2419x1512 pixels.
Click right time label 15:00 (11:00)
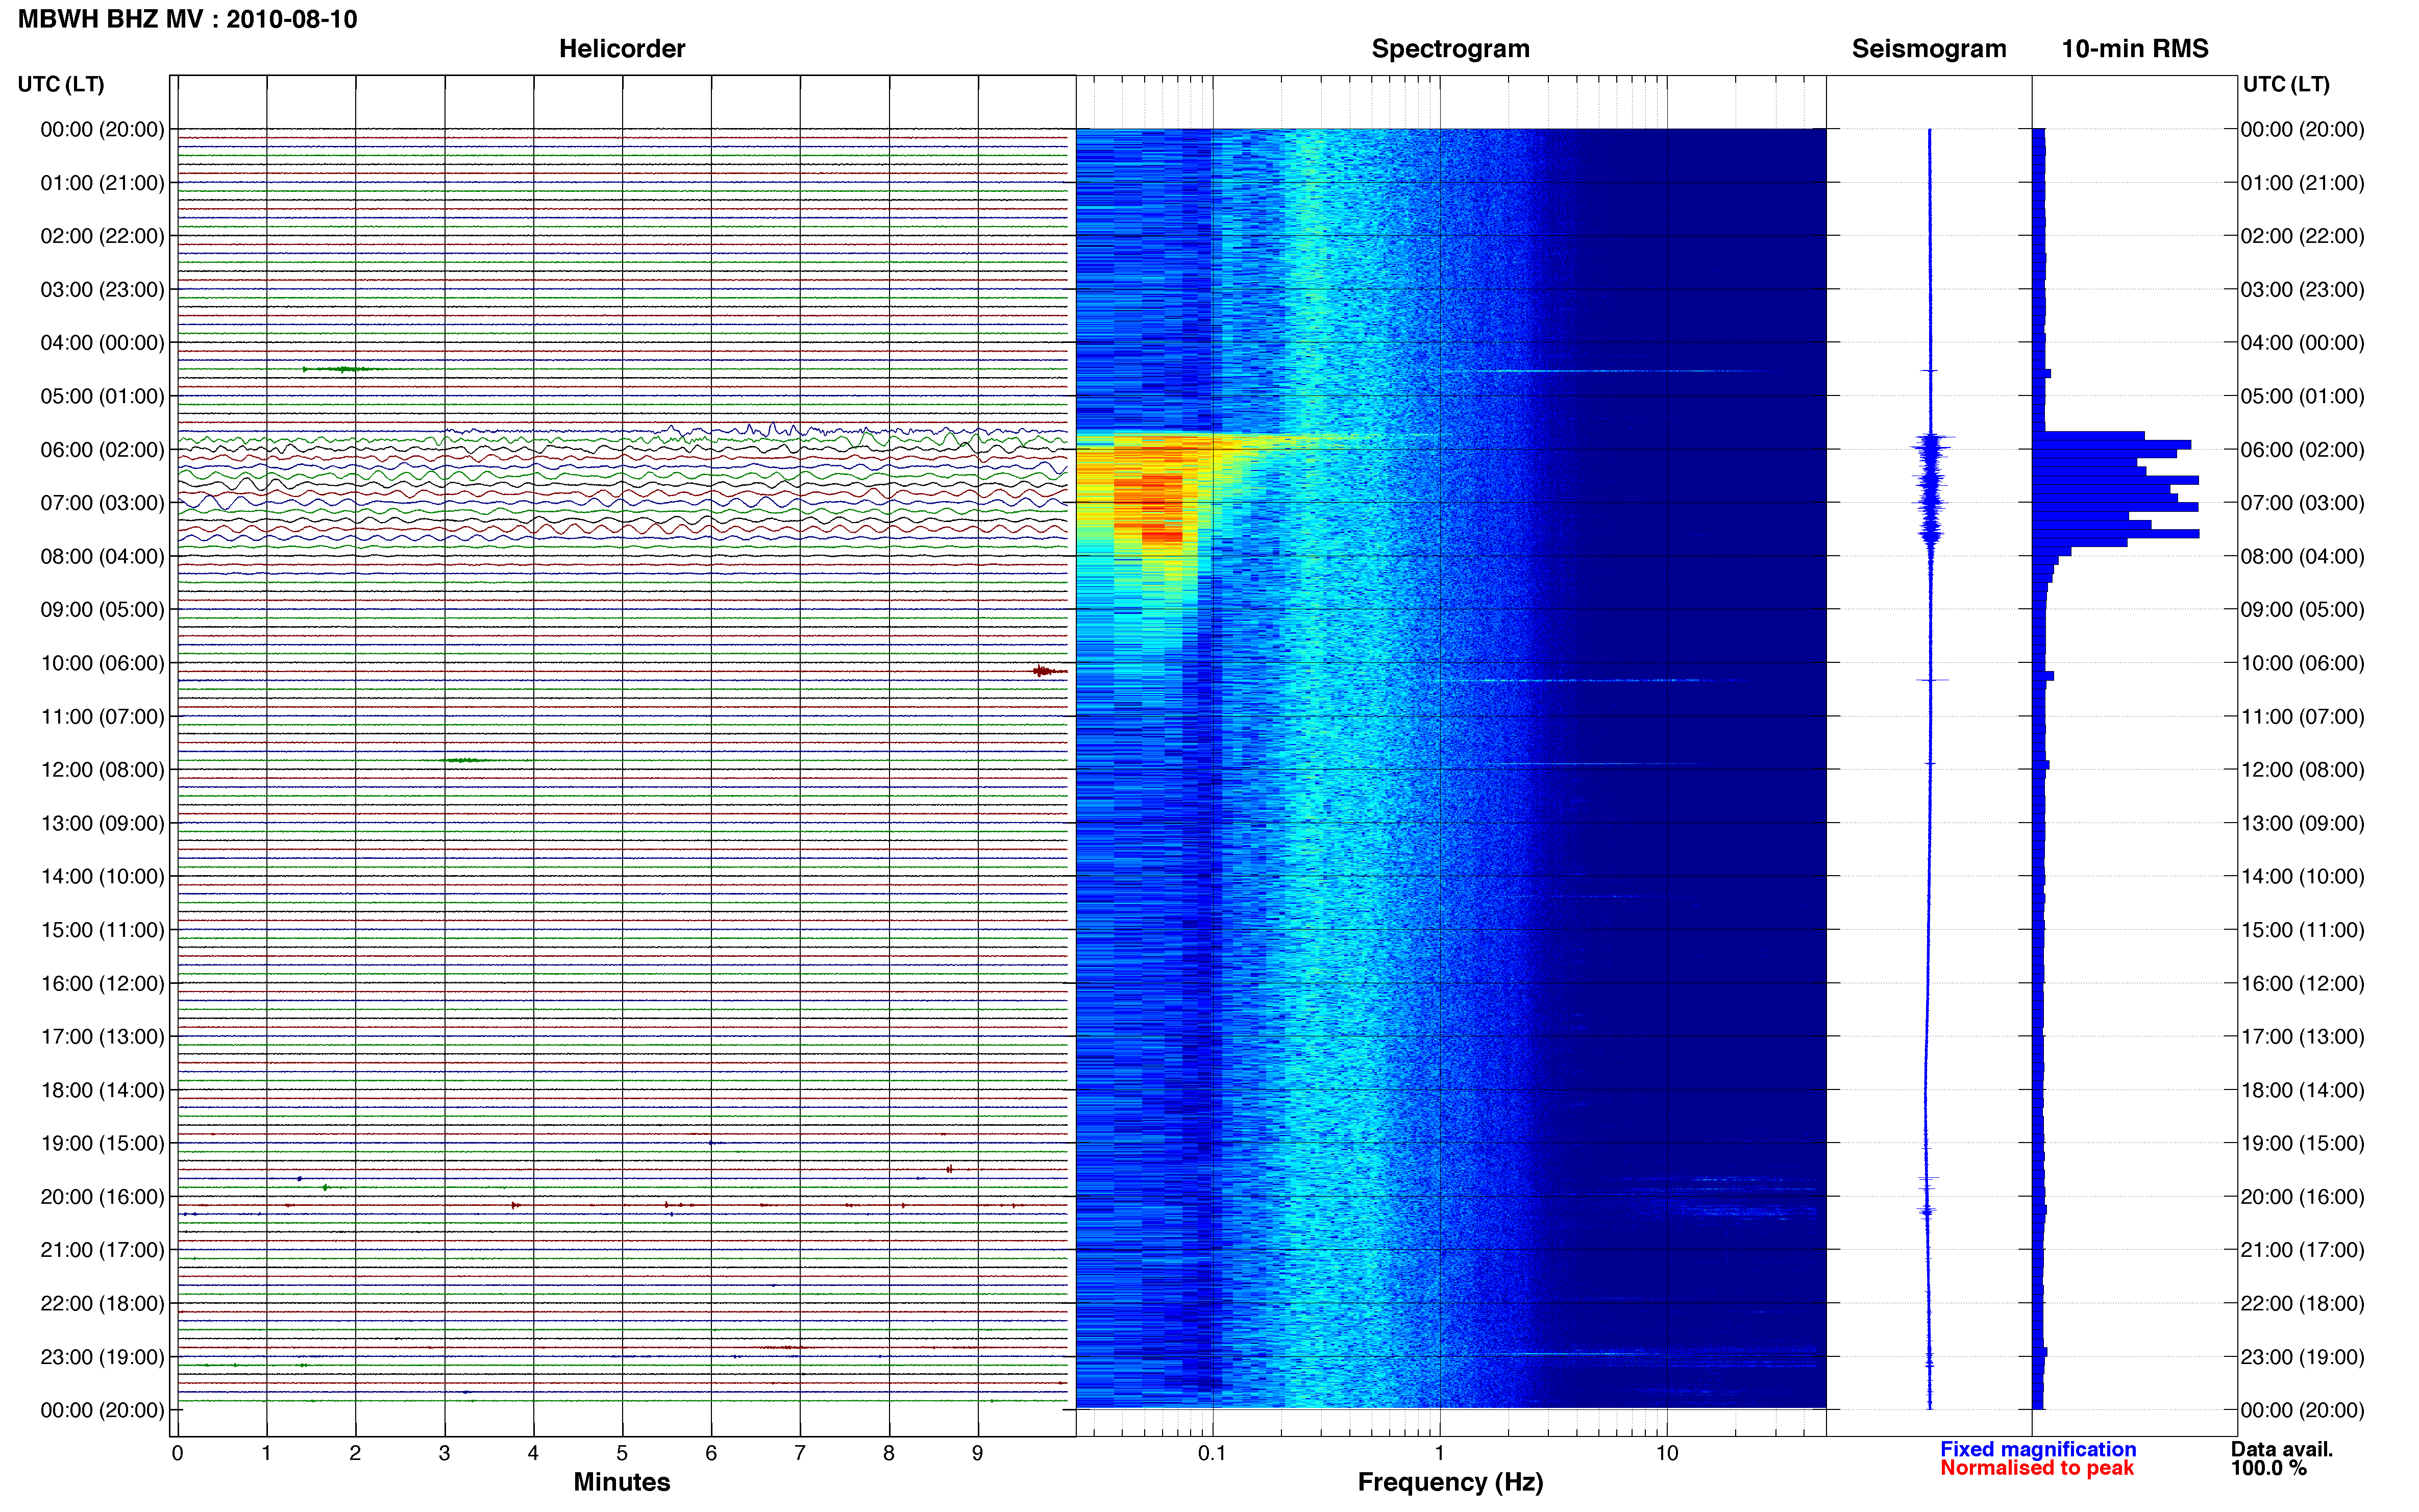pyautogui.click(x=2302, y=929)
